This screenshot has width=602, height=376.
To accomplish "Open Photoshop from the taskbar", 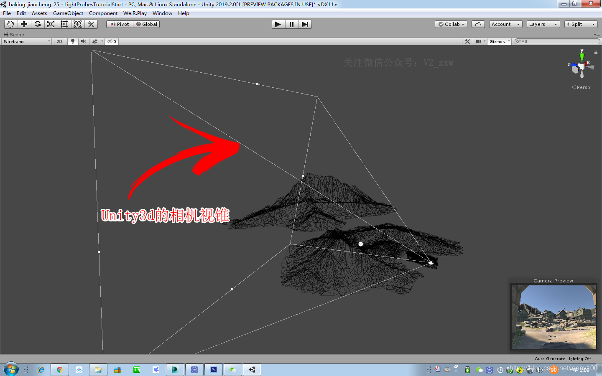I will pos(214,370).
